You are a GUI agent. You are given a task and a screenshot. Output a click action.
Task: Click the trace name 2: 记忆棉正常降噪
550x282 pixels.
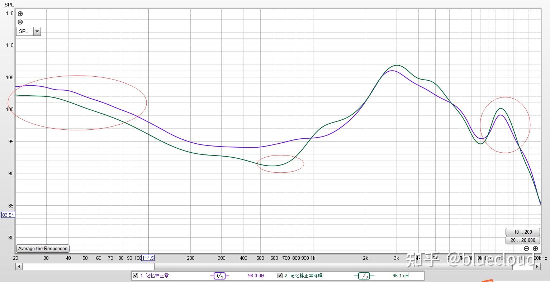tap(304, 276)
